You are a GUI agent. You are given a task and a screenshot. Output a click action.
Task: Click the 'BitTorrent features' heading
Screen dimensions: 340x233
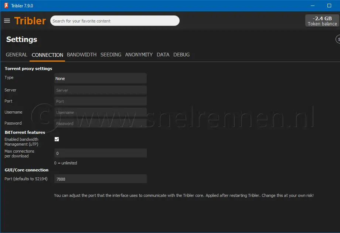tap(25, 132)
